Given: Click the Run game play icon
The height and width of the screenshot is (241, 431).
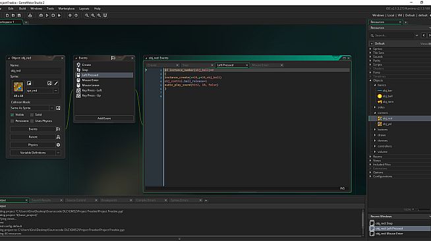Looking at the screenshot, I should (x=47, y=15).
